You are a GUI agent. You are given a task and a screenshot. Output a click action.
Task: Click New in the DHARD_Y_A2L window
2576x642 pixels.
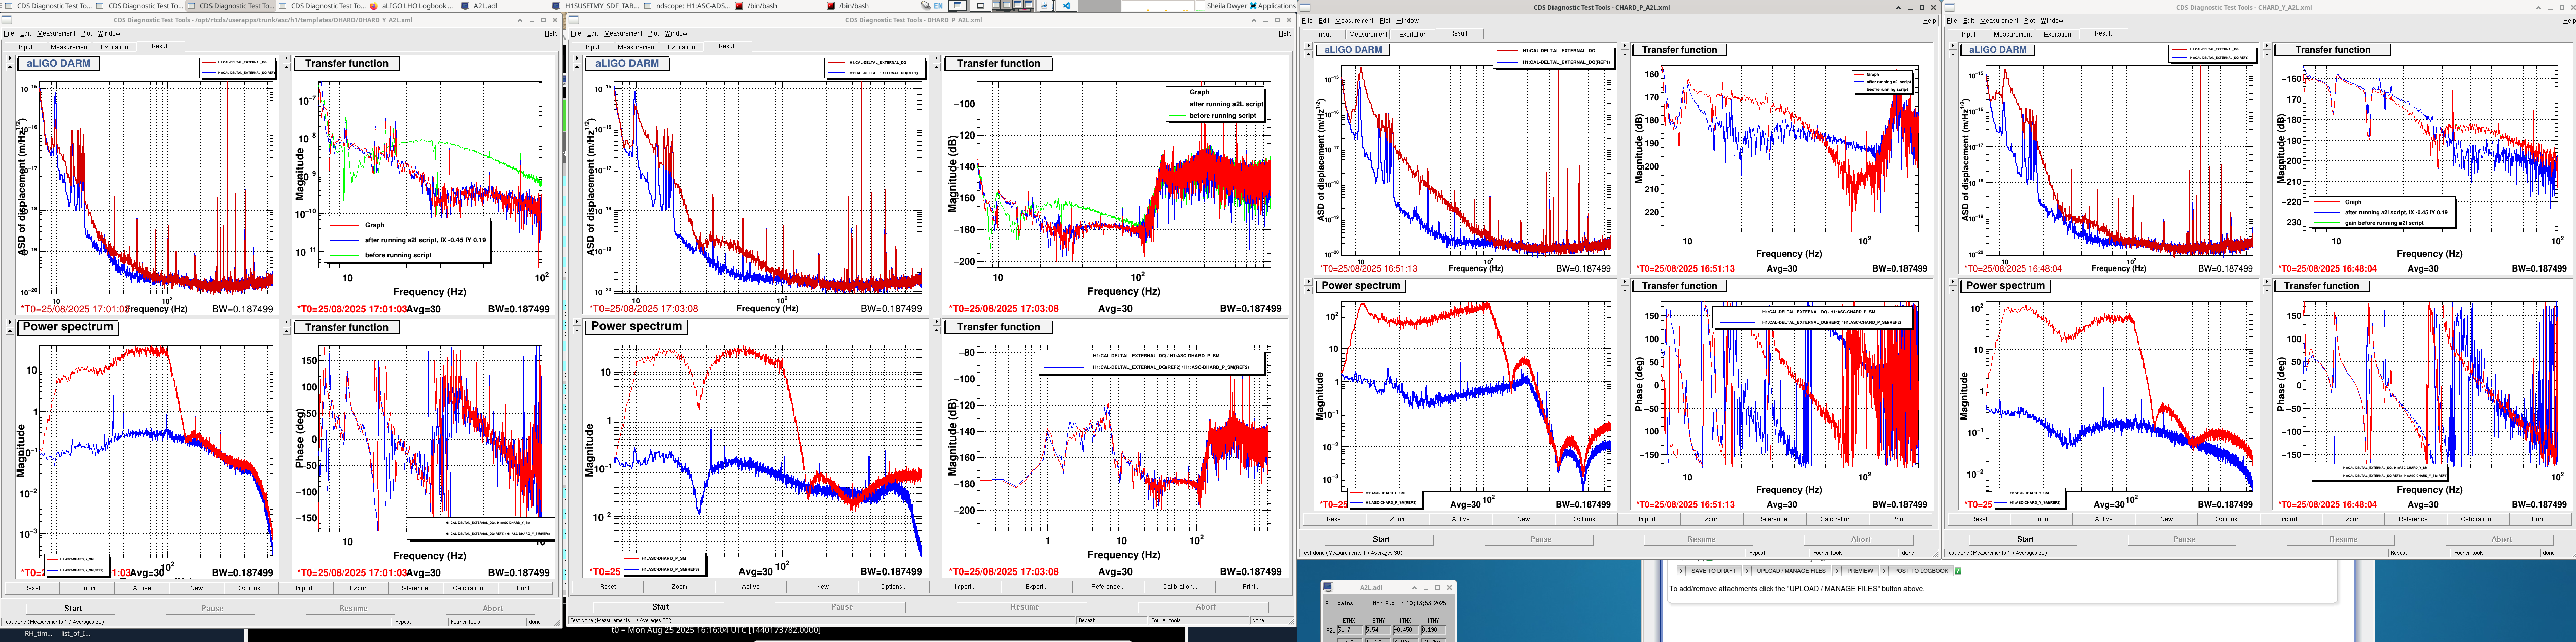click(x=196, y=587)
